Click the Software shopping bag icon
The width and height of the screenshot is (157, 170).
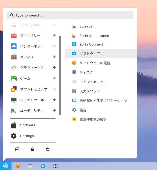(14, 125)
